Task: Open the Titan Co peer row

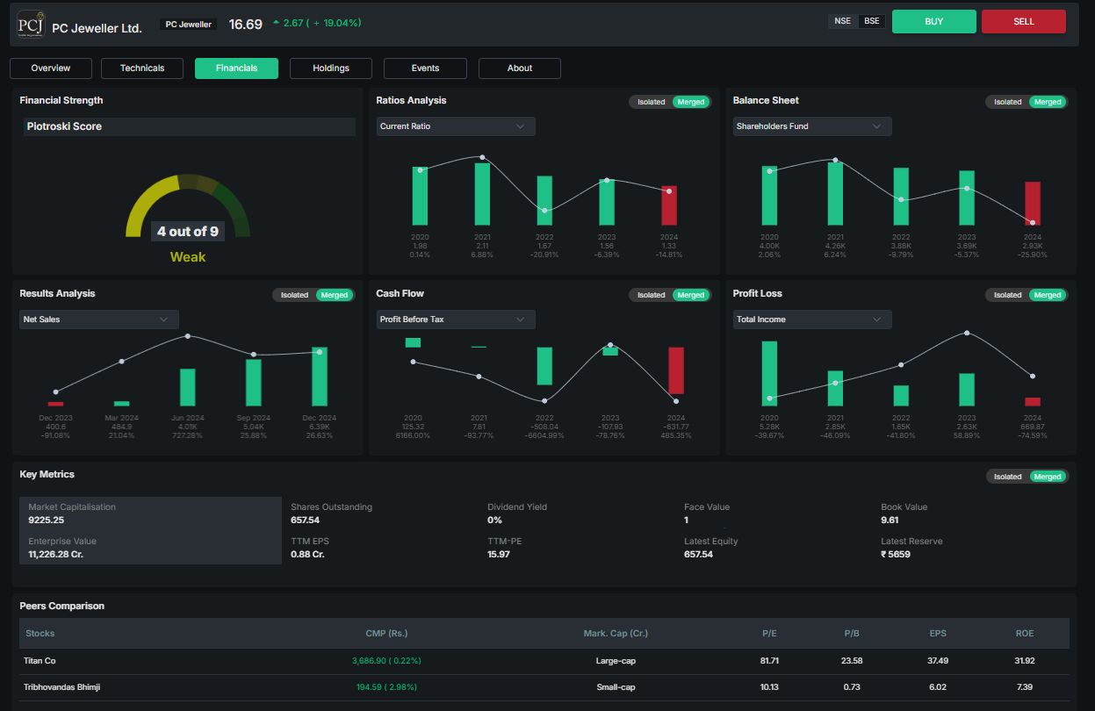Action: [x=544, y=660]
